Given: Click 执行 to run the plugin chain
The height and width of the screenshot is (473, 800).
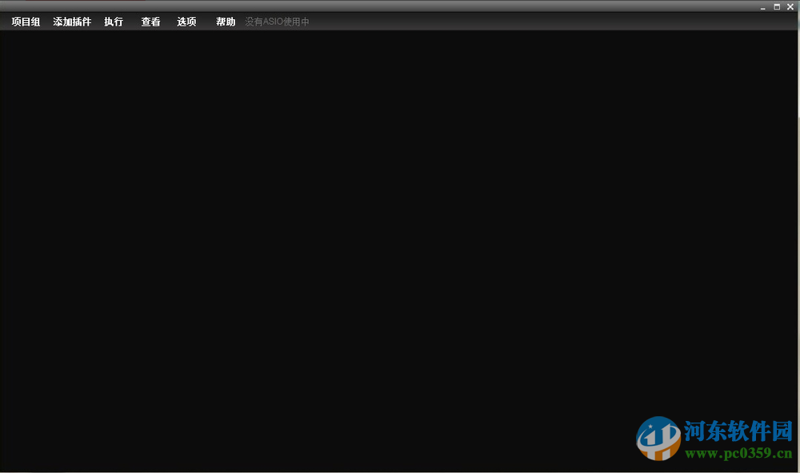Looking at the screenshot, I should 114,22.
